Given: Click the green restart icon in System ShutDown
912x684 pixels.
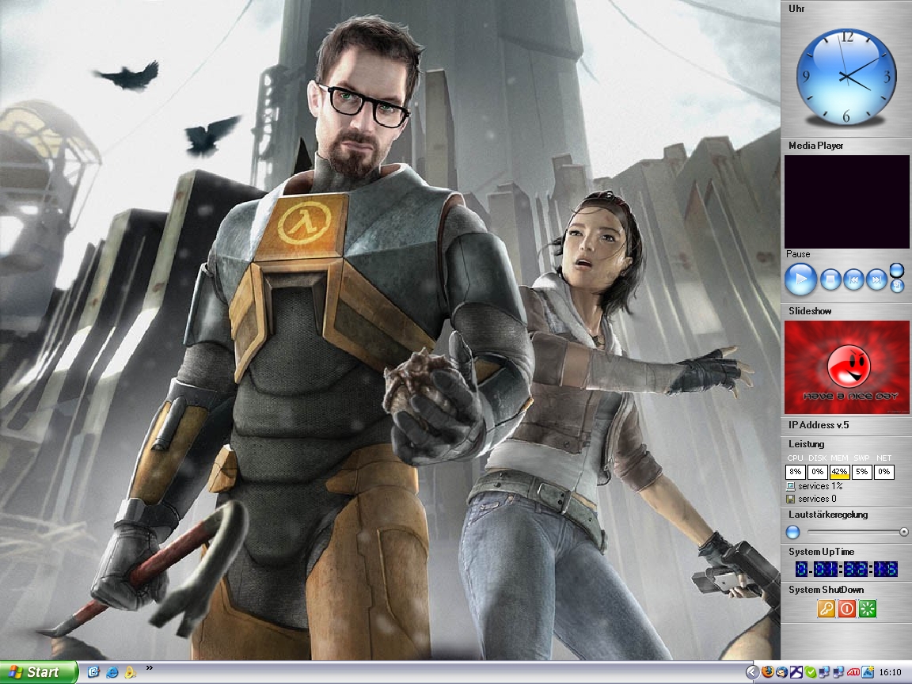Looking at the screenshot, I should click(x=867, y=609).
